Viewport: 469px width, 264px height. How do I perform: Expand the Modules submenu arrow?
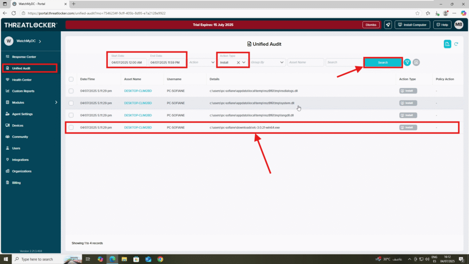tap(56, 102)
